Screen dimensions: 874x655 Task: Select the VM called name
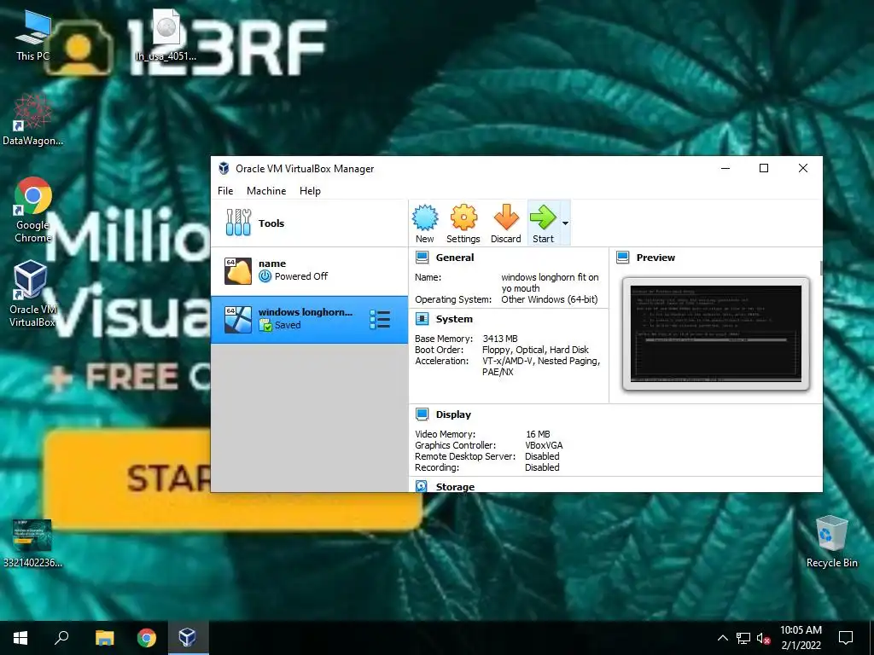click(309, 271)
